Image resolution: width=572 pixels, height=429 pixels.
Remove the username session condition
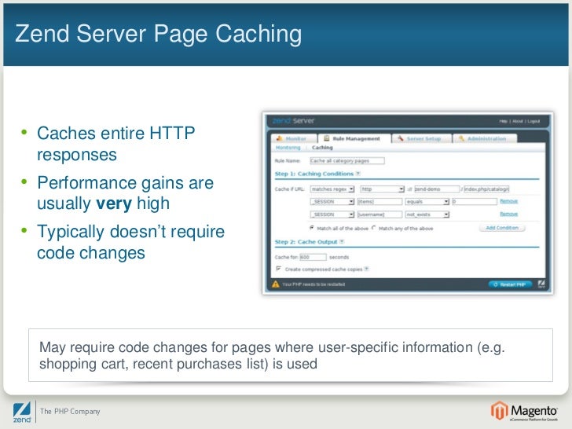(x=508, y=214)
